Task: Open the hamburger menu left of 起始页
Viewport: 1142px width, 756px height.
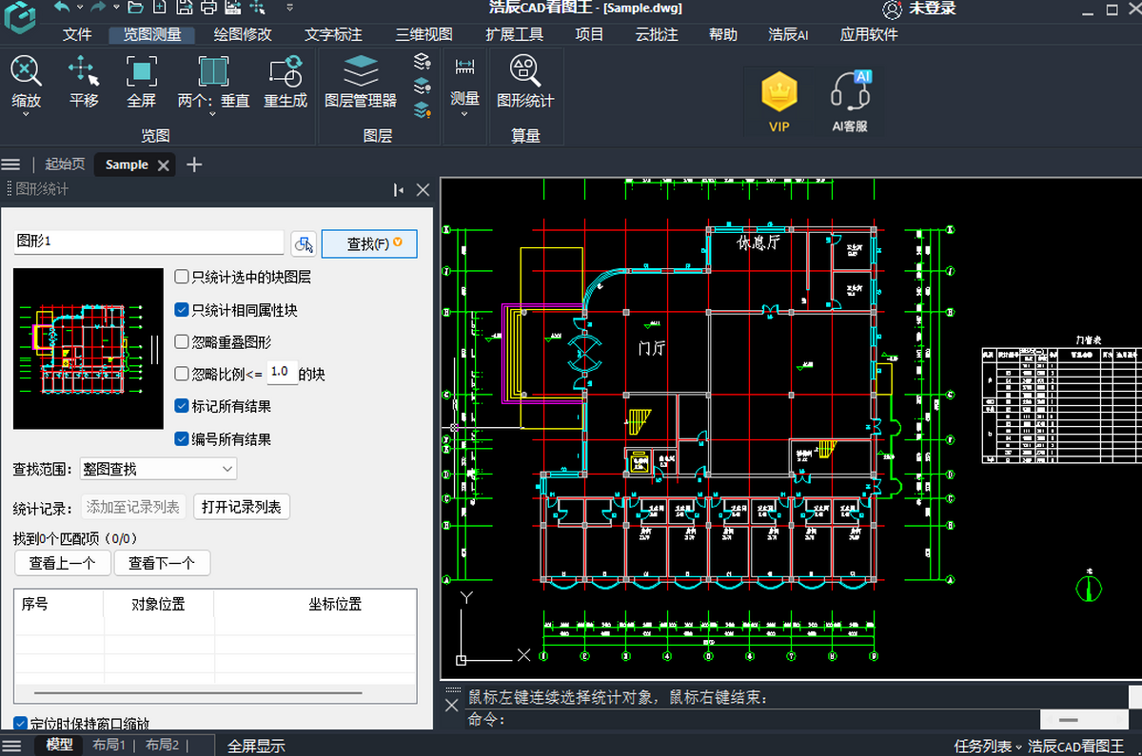Action: (x=10, y=165)
